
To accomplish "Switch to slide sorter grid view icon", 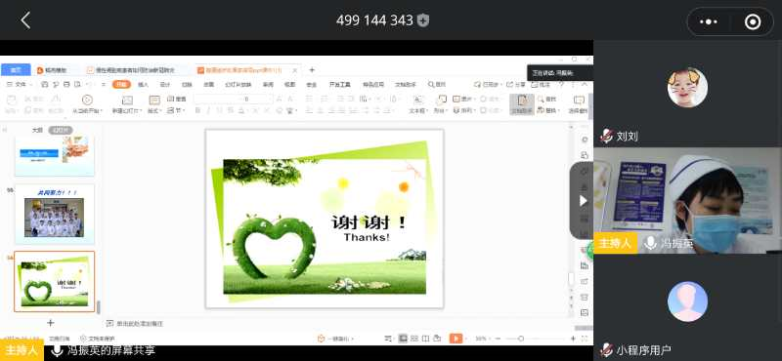I will click(413, 339).
